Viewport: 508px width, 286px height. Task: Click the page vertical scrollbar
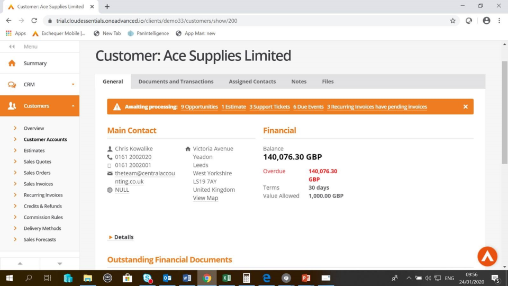tap(504, 112)
